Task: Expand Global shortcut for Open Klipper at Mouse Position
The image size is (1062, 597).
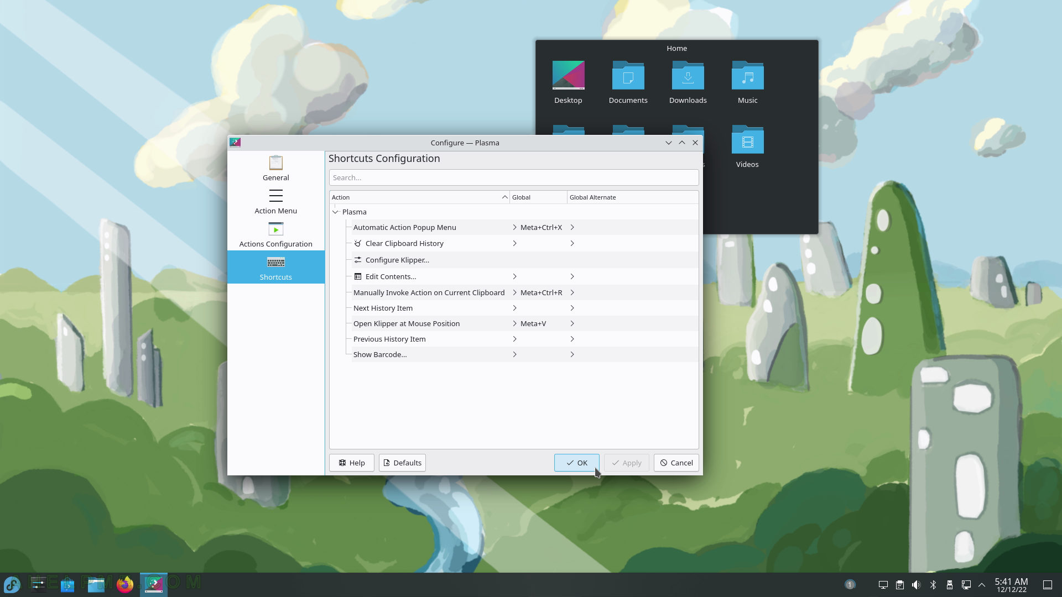Action: click(514, 323)
